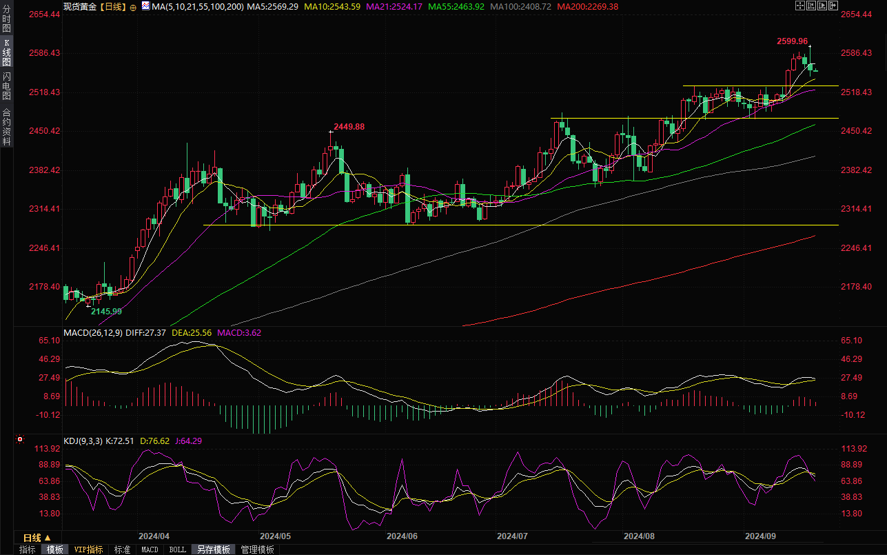
Task: Open the 合约资料 side tab
Action: (6, 126)
